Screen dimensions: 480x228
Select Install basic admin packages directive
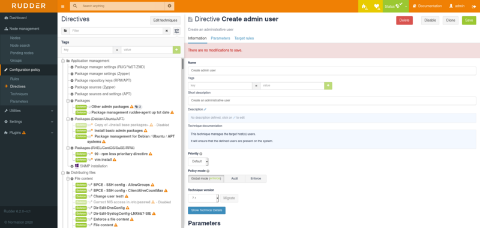click(118, 131)
